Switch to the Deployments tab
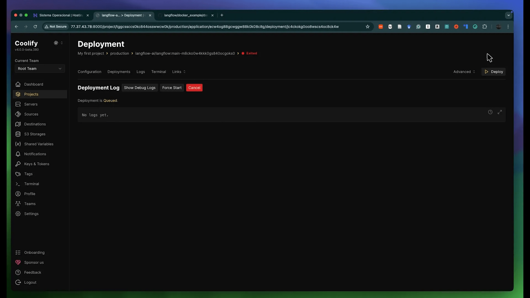Viewport: 530px width, 298px height. pos(119,72)
